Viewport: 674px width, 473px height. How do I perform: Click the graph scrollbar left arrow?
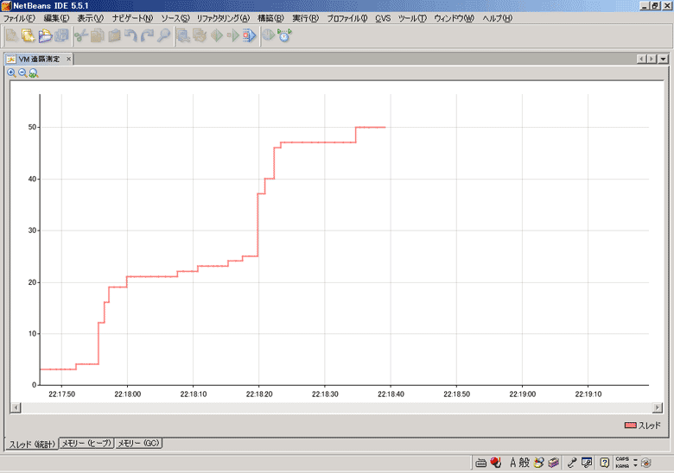click(x=16, y=407)
